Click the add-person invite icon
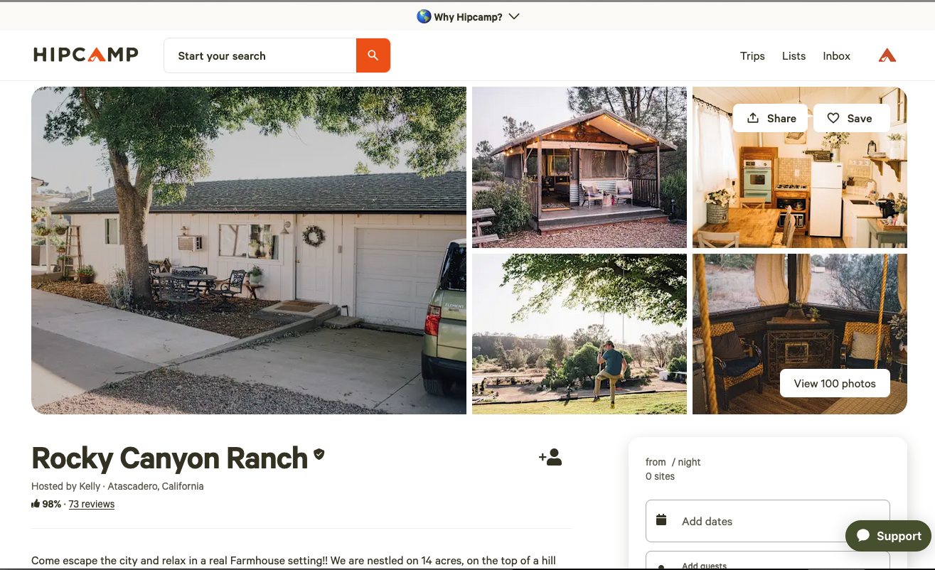This screenshot has width=935, height=570. coord(550,457)
